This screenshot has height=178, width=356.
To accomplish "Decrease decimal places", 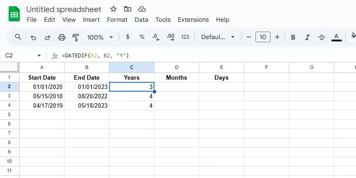I will tap(156, 37).
